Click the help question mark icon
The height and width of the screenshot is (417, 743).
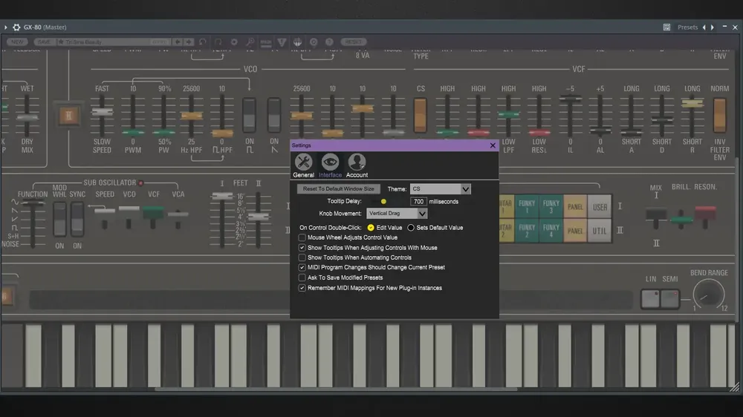click(329, 42)
